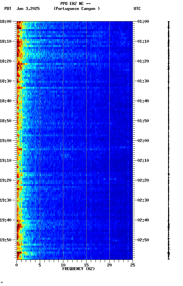Click the 18:40 PDT time label
Viewport: 183px width, 286px height.
(x=6, y=101)
